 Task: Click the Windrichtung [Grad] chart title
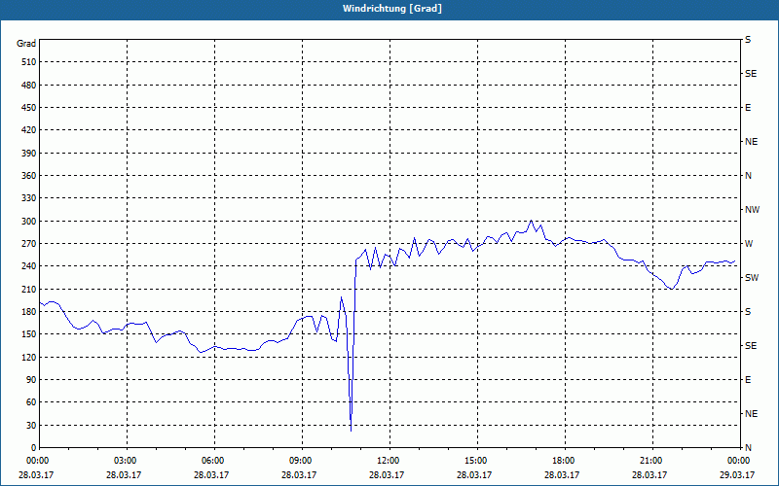(x=392, y=9)
